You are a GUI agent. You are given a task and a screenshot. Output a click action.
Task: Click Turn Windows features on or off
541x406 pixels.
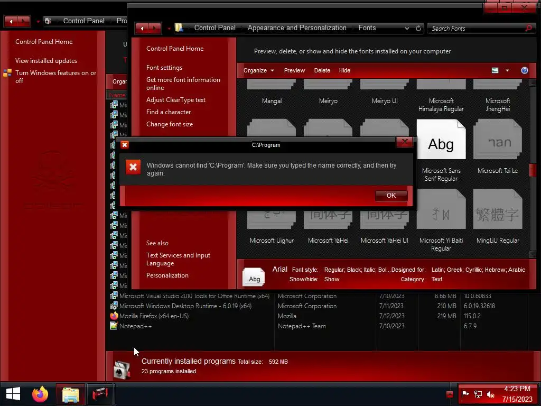(55, 77)
